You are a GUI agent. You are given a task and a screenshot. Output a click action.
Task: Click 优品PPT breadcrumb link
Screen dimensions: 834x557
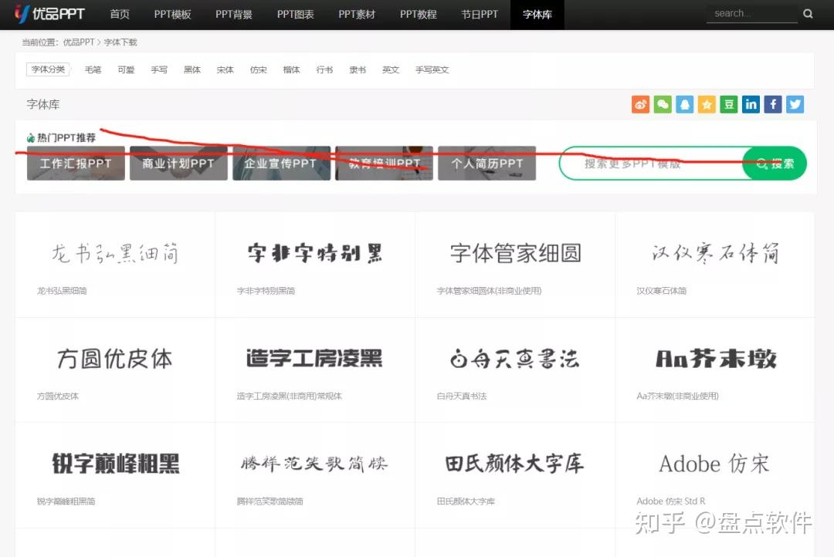tap(78, 42)
